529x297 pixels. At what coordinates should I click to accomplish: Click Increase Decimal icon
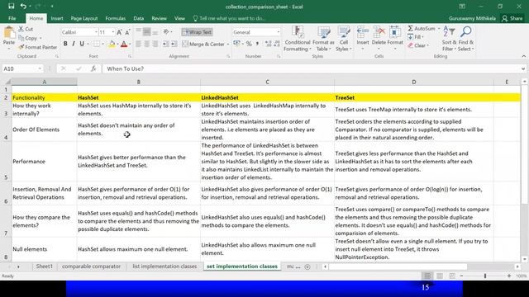pos(269,44)
